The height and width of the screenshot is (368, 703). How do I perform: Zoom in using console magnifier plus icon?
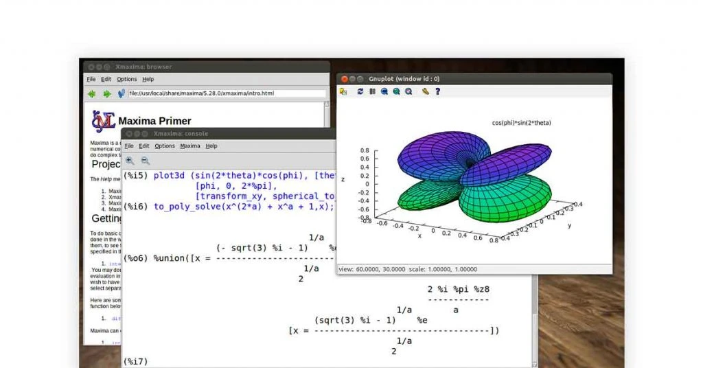(130, 161)
